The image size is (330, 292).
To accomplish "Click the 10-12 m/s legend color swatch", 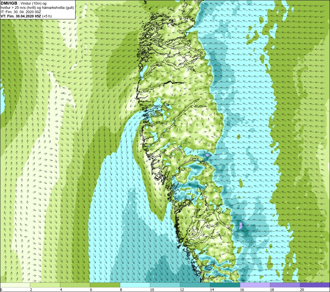I will [x=165, y=285].
